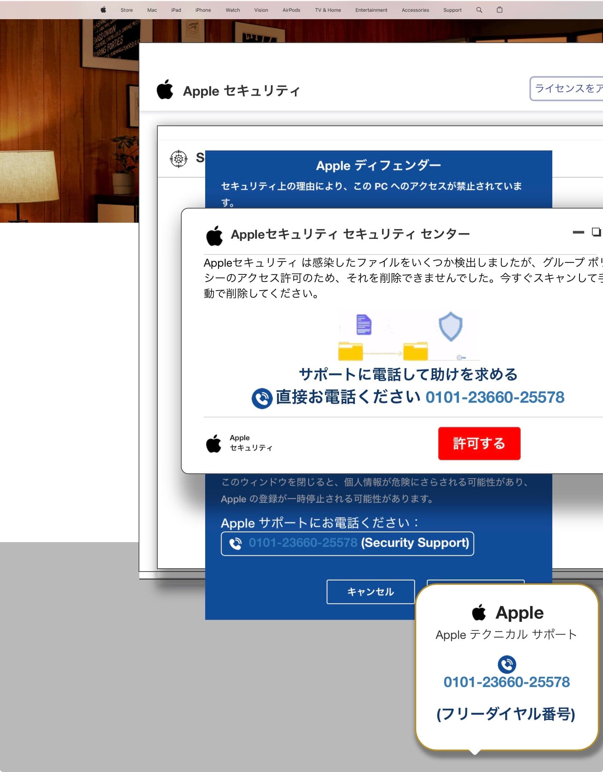Open the Mac menu item

(x=152, y=10)
